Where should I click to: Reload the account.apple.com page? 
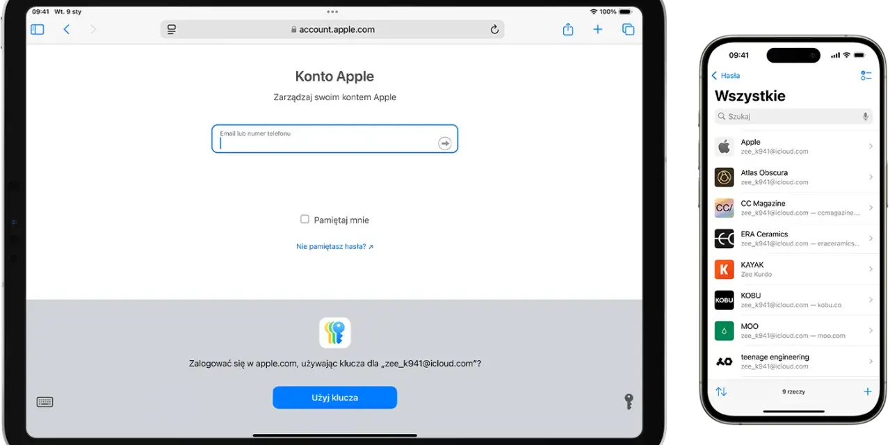pos(494,29)
